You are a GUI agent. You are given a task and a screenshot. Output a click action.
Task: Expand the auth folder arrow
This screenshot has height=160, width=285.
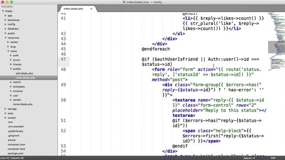click(11, 55)
